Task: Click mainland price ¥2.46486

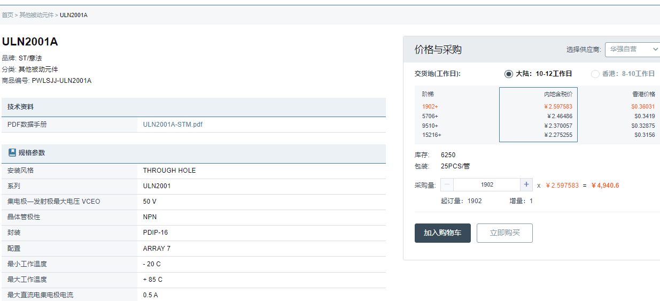Action: click(x=560, y=116)
